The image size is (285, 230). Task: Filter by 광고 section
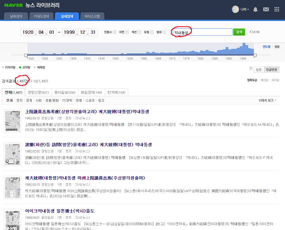pyautogui.click(x=101, y=100)
